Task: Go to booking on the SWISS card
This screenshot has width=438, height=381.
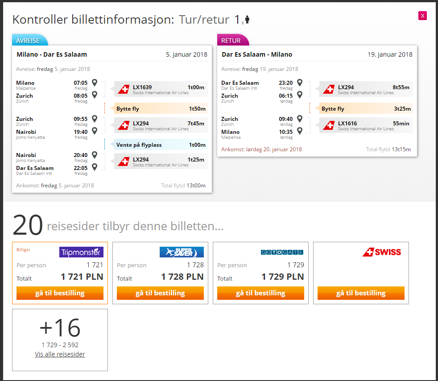Action: [361, 293]
